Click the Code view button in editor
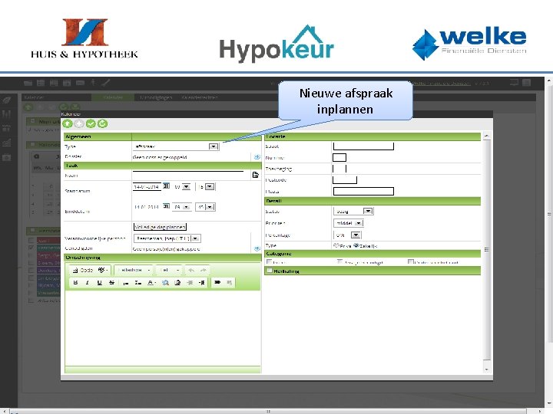The height and width of the screenshot is (414, 553). coord(82,270)
